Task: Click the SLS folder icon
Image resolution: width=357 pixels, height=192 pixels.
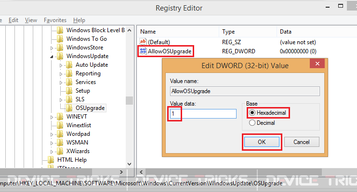Action: pos(69,99)
